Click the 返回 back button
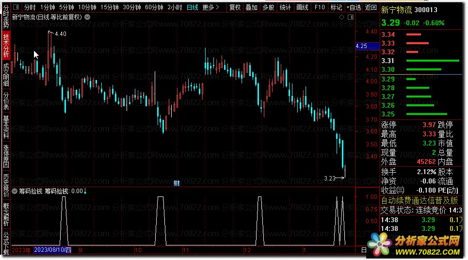 [x=371, y=7]
